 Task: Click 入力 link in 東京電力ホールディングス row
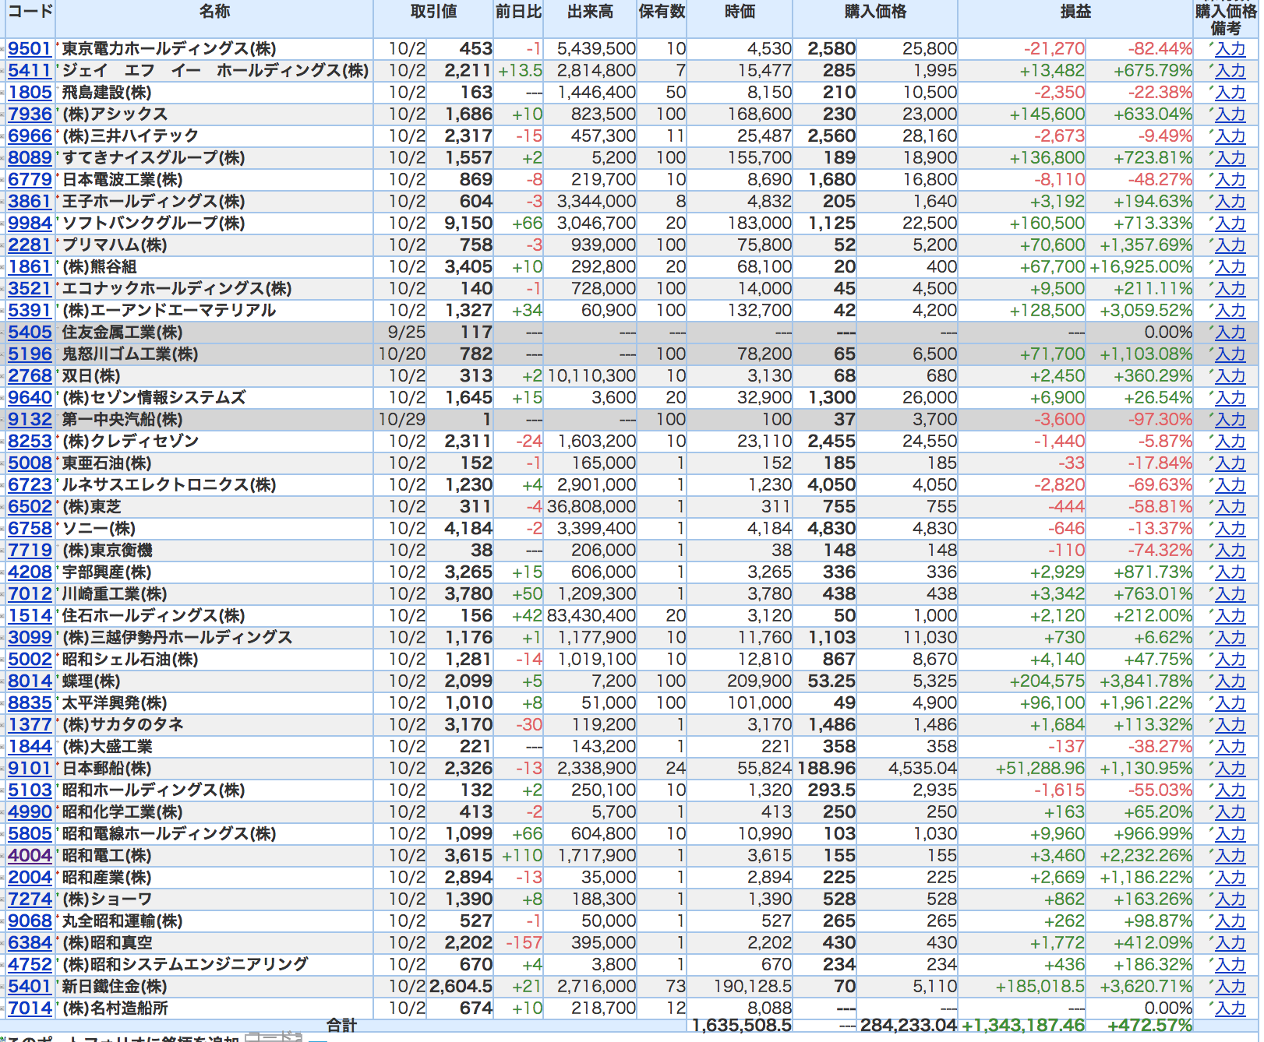(x=1230, y=49)
